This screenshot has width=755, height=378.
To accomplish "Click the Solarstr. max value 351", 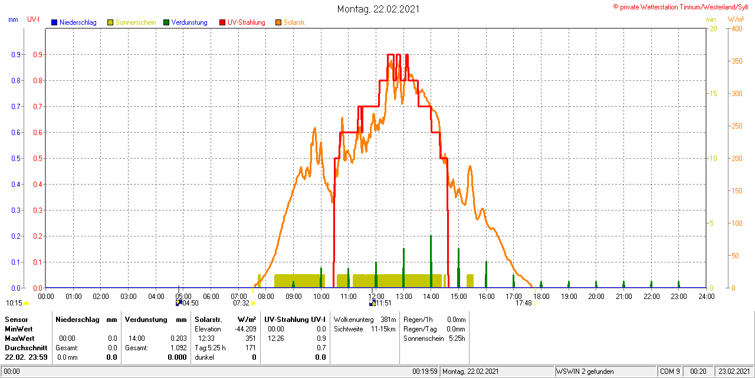I will point(251,338).
